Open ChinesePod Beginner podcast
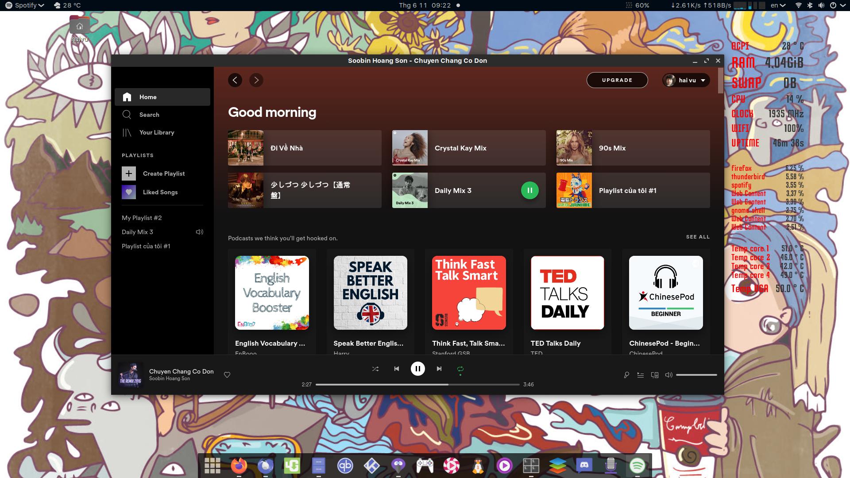The height and width of the screenshot is (478, 850). 666,302
